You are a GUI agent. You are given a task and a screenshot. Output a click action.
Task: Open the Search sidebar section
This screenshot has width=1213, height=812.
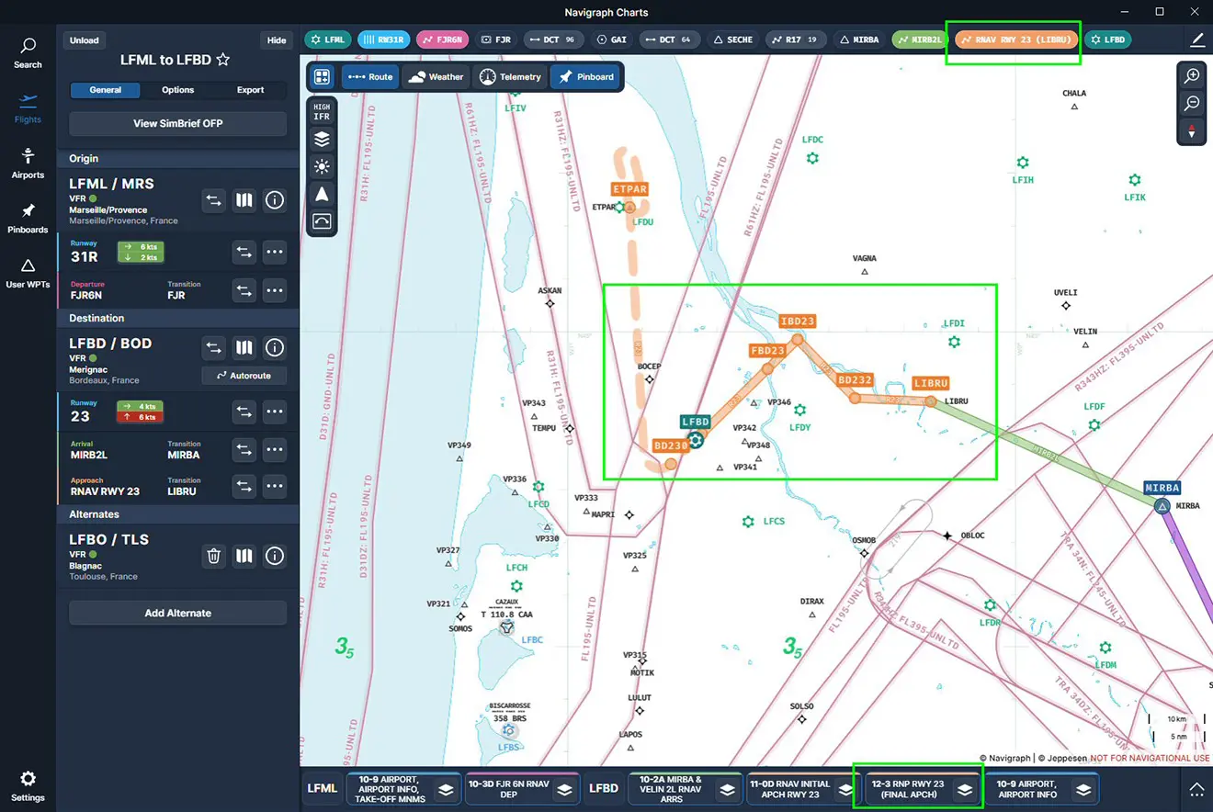tap(28, 53)
